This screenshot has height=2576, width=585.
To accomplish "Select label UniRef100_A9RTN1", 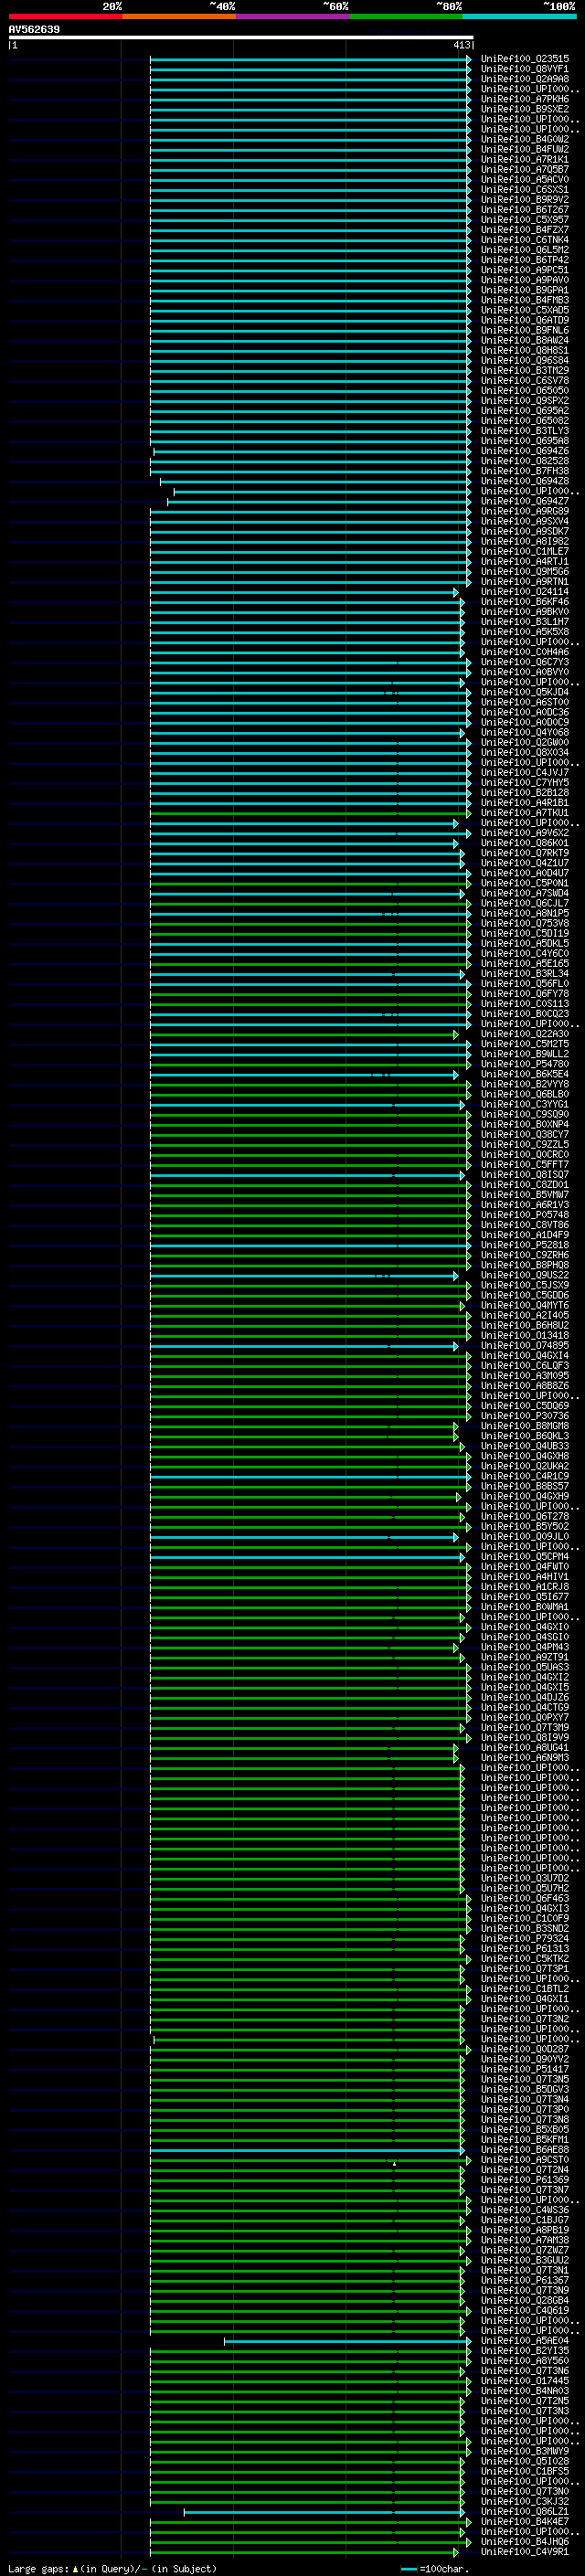I will coord(524,581).
